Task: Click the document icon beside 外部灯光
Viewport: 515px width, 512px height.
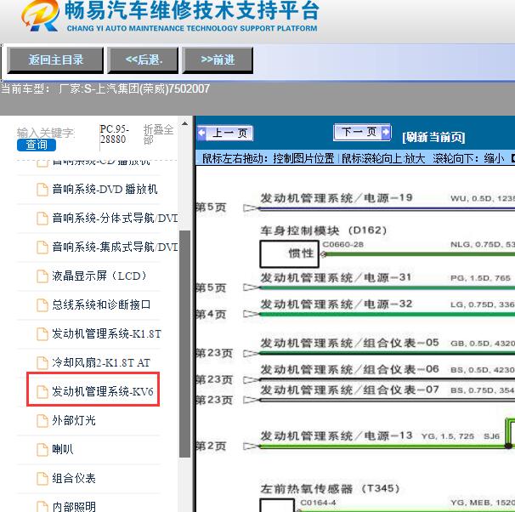Action: coord(42,421)
